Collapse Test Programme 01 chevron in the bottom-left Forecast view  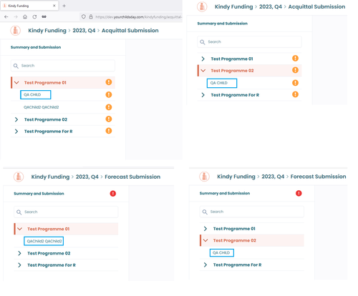click(x=19, y=229)
